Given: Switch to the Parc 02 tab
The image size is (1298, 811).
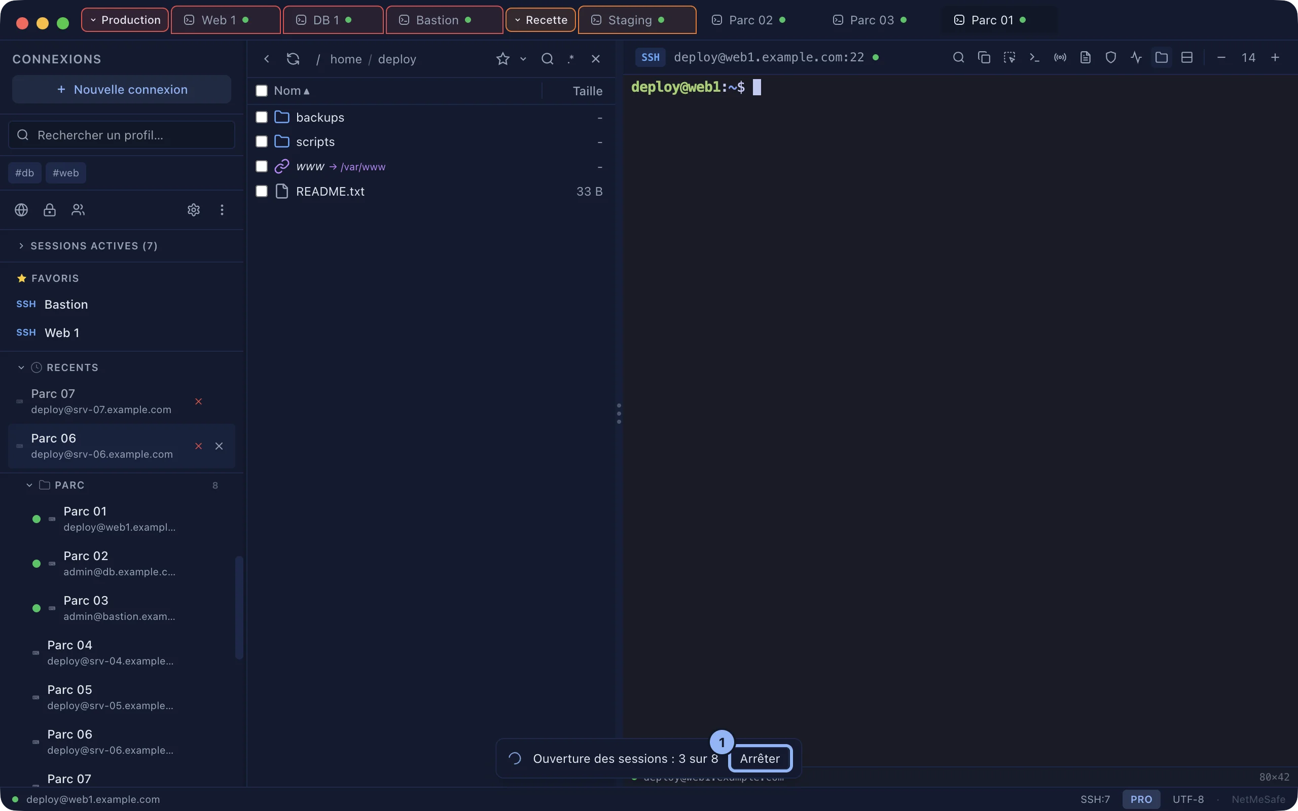Looking at the screenshot, I should tap(758, 20).
